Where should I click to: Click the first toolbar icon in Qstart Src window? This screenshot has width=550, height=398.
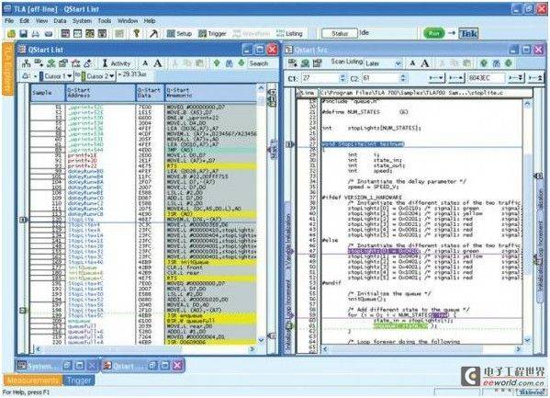tap(292, 63)
